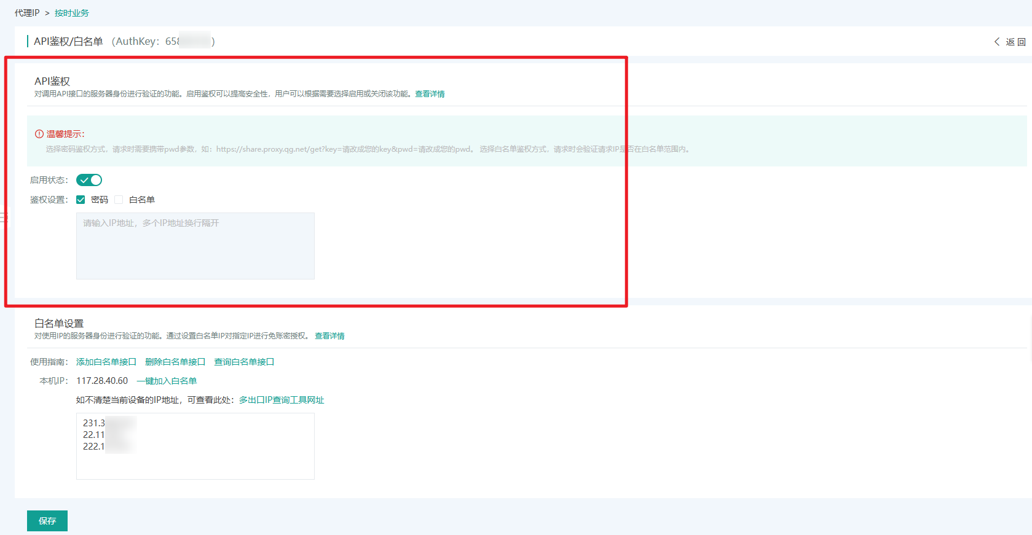Open the 按时业务 breadcrumb link

click(x=72, y=13)
